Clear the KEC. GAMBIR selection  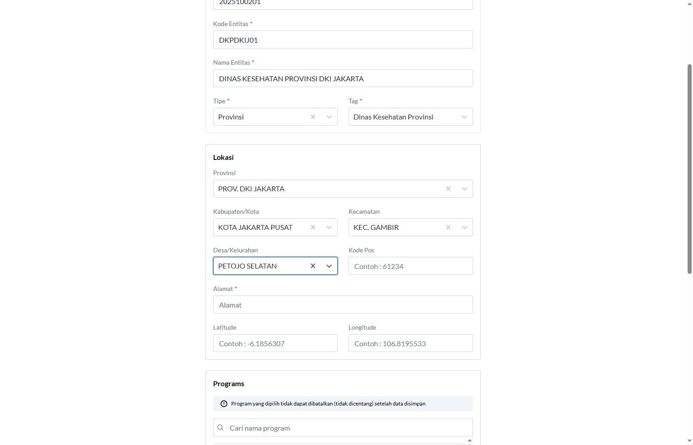448,227
